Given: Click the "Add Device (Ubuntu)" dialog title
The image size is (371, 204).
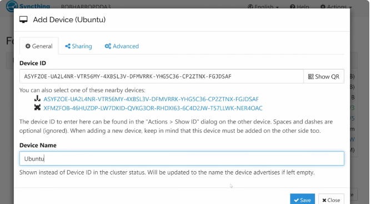Looking at the screenshot, I should [x=69, y=19].
